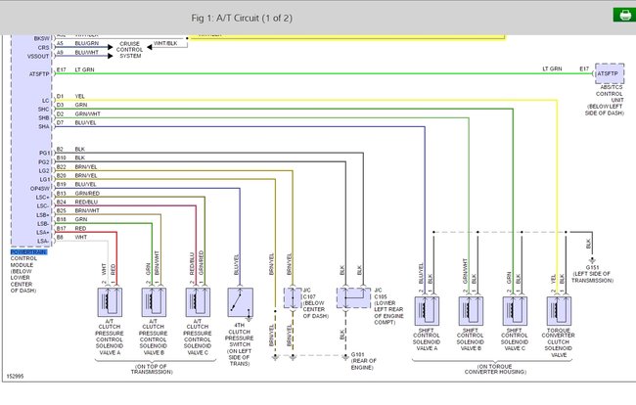Click the Clutch Pressure Control Solenoid Valve A symbol
The height and width of the screenshot is (405, 636).
click(110, 302)
